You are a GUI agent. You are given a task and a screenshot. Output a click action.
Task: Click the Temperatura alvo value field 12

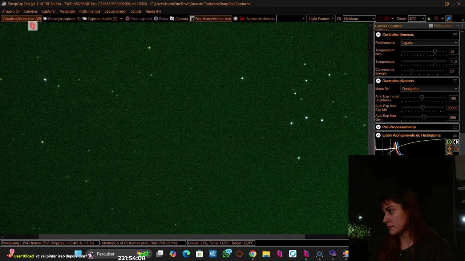[x=453, y=52]
